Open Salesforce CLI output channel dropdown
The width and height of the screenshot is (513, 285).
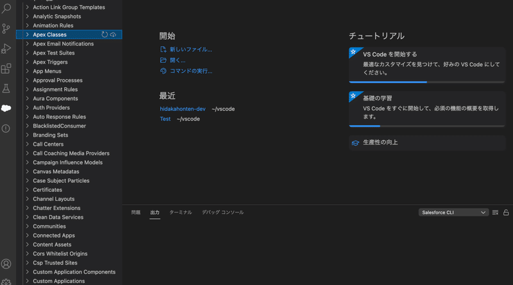(x=453, y=212)
